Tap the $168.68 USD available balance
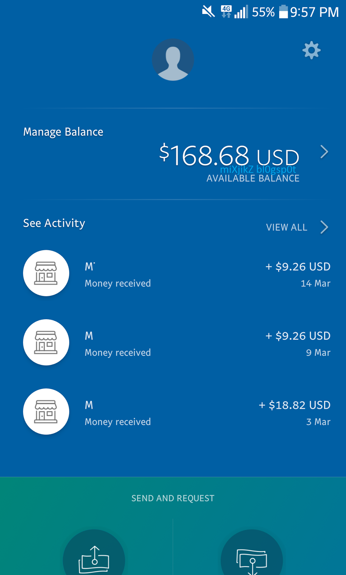 pyautogui.click(x=229, y=156)
